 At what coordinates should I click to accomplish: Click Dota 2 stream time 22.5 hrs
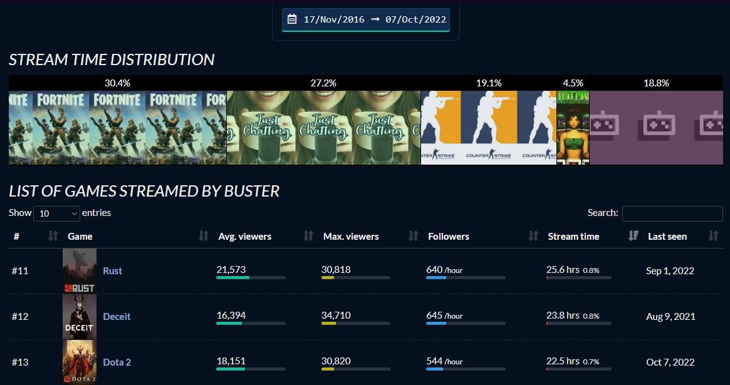[563, 361]
